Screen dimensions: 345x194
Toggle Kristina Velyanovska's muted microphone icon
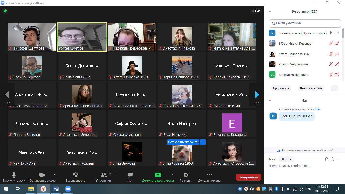point(331,64)
